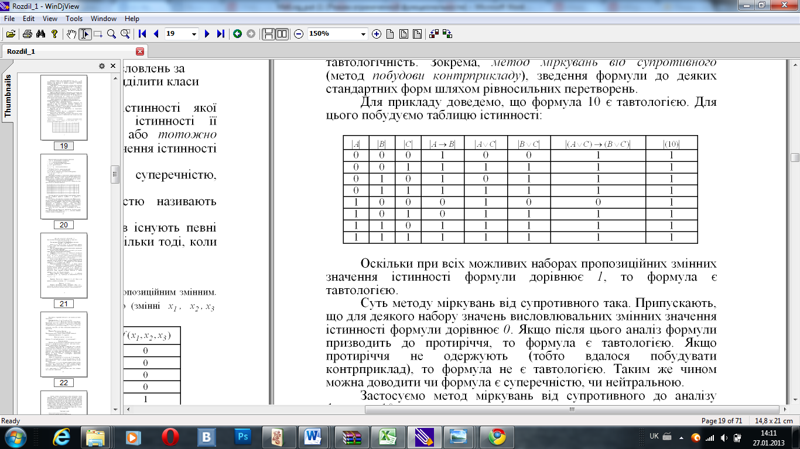Click the document vertical scrollbar thumb
Viewport: 800px width, 449px height.
tap(795, 157)
